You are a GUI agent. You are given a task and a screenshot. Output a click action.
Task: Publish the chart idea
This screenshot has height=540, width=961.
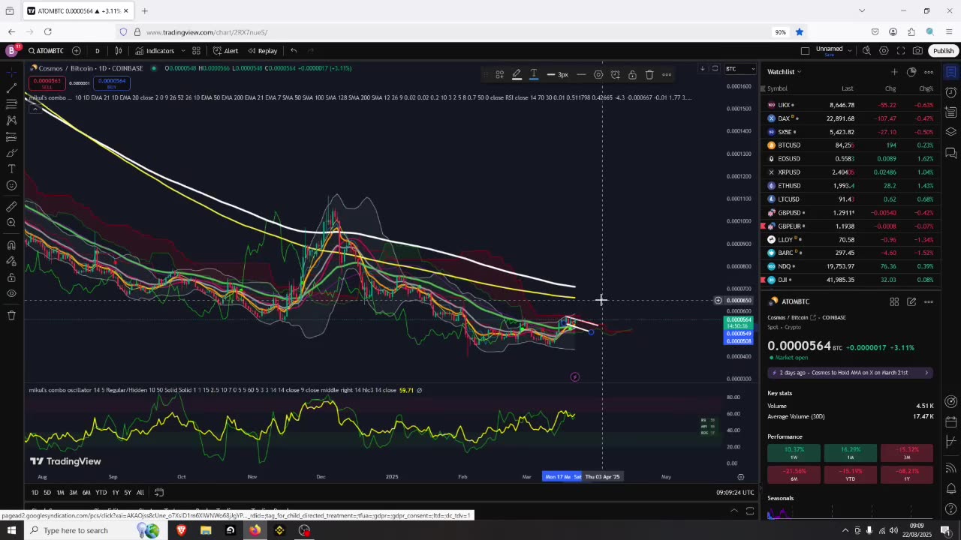tap(943, 51)
